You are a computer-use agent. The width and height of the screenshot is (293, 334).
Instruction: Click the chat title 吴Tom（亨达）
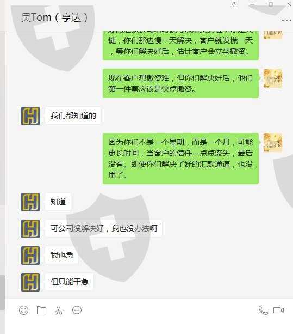tap(54, 17)
